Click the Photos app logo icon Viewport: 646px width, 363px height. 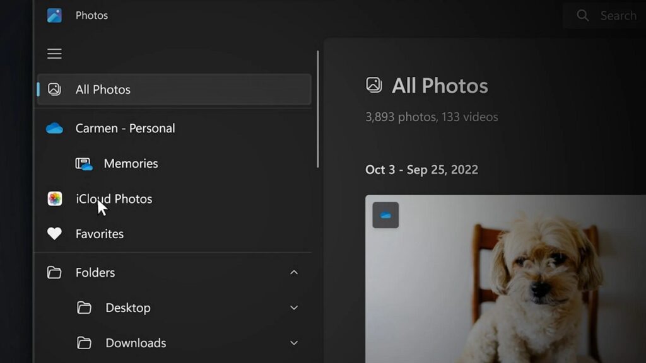pos(54,16)
